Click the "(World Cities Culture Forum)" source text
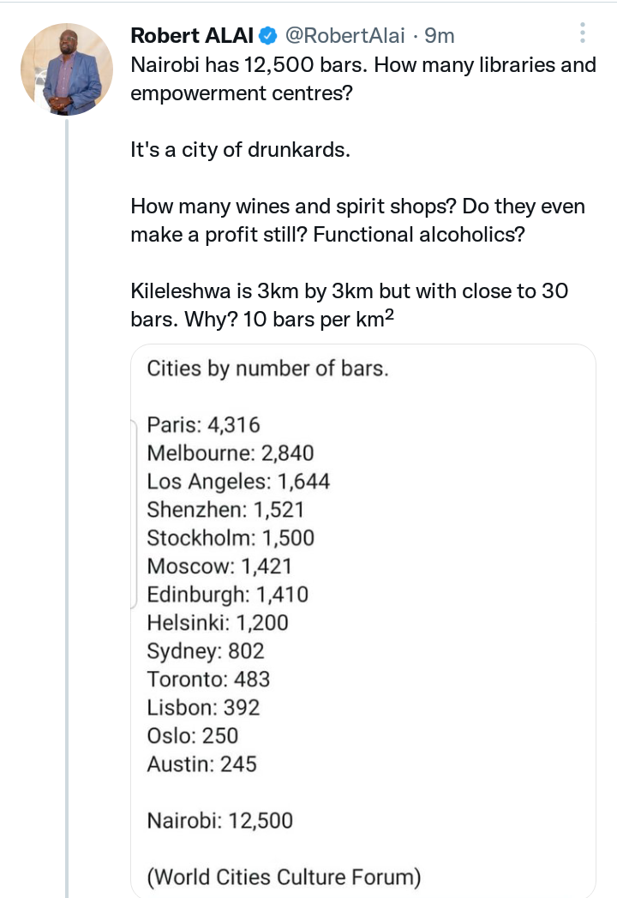This screenshot has width=617, height=898. click(x=285, y=877)
